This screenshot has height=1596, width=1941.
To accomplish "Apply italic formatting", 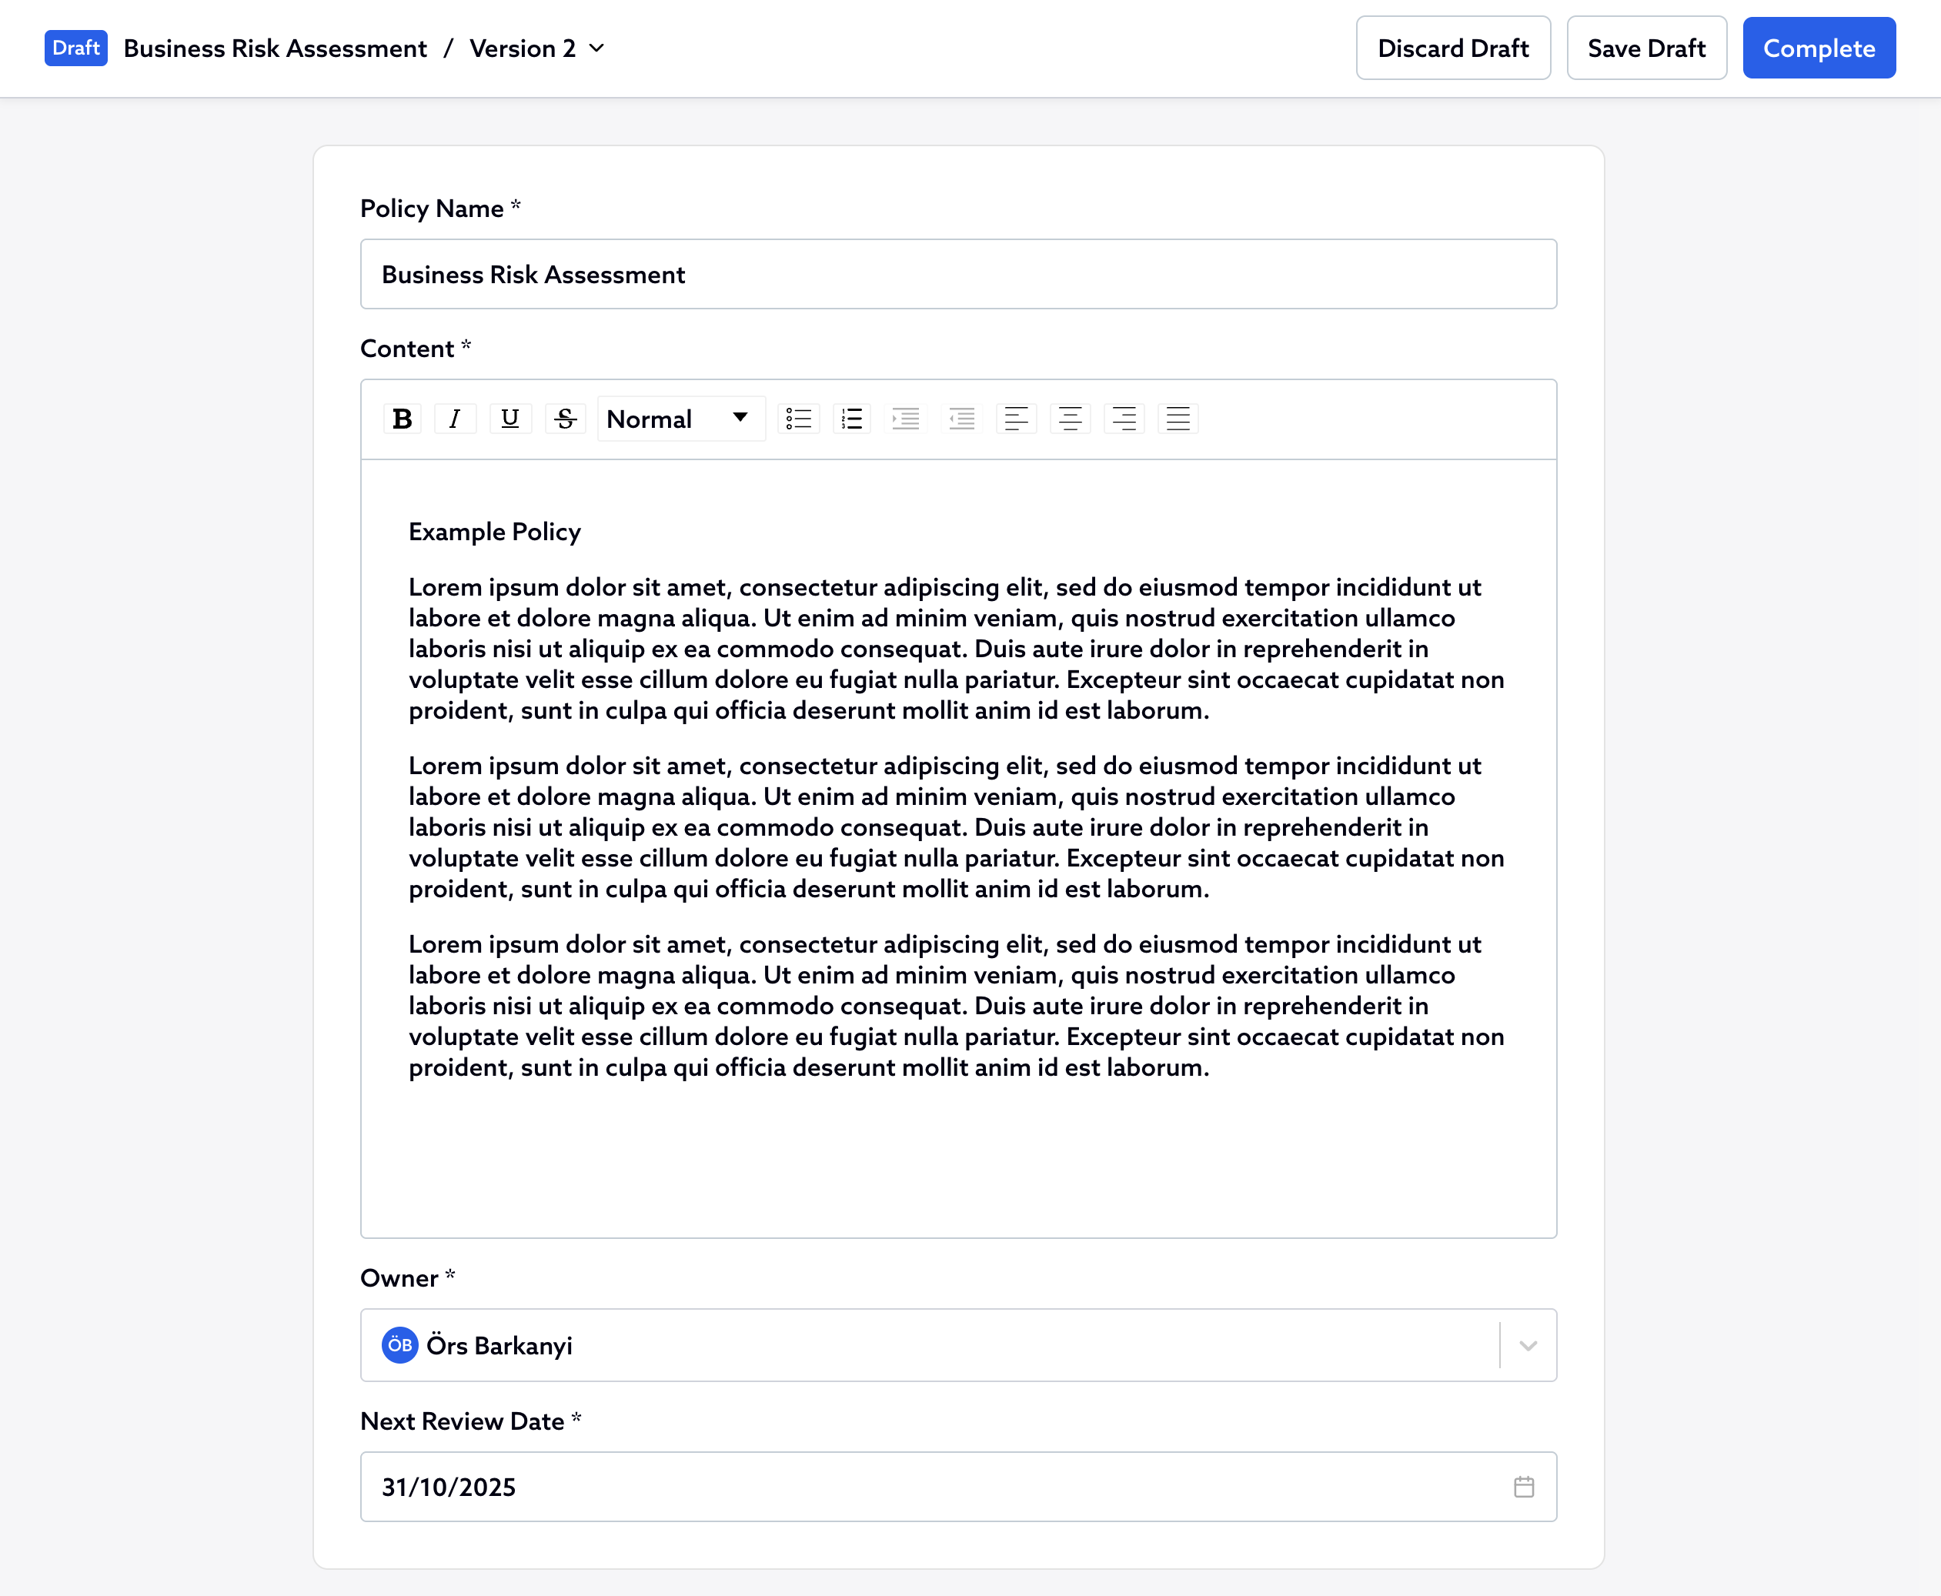I will point(454,419).
